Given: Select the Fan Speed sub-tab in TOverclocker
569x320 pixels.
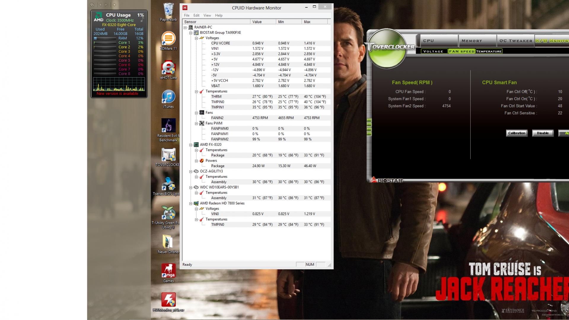Looking at the screenshot, I should [462, 51].
